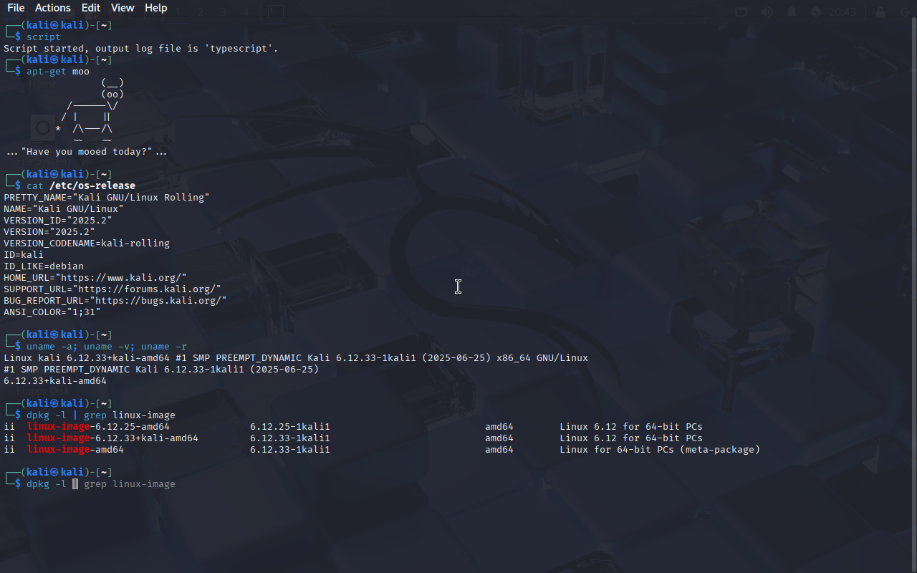Viewport: 917px width, 573px height.
Task: Open the Actions menu
Action: click(x=53, y=8)
